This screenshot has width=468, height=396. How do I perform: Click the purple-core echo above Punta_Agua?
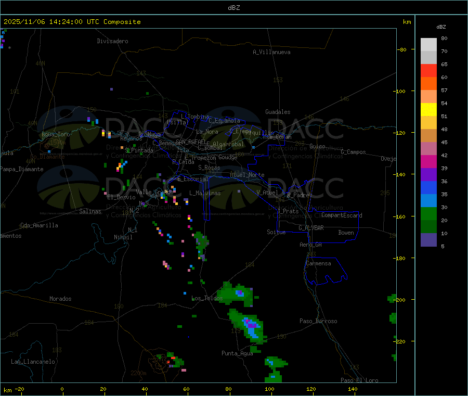249,326
